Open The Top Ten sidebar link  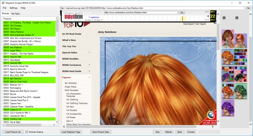click(69, 46)
